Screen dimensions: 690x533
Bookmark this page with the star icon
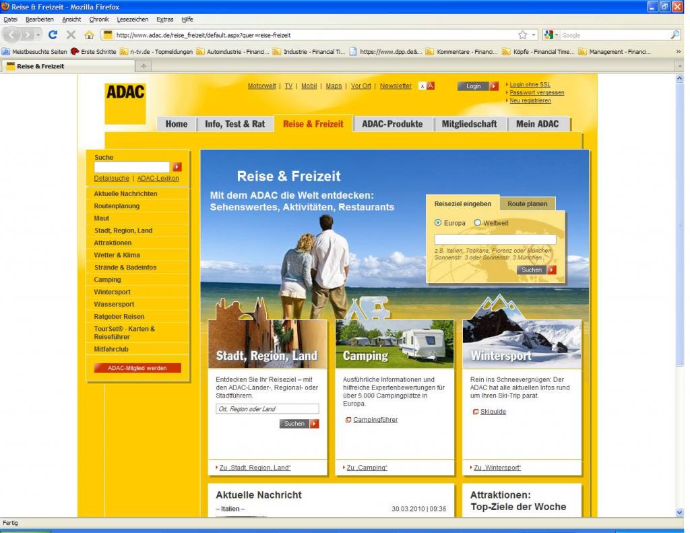pos(522,35)
